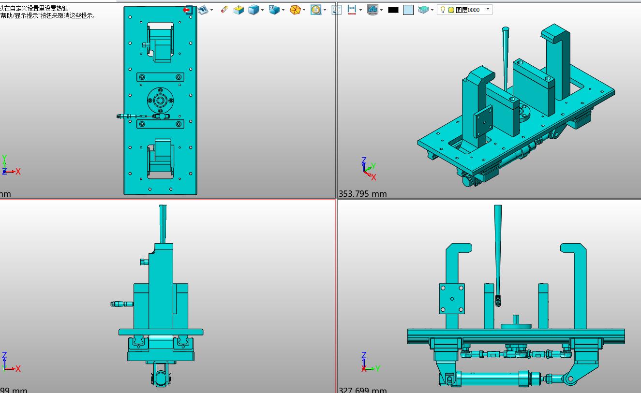Click the hotkey hint text 以在自定义设置里设置热键
641x393 pixels.
pyautogui.click(x=34, y=8)
